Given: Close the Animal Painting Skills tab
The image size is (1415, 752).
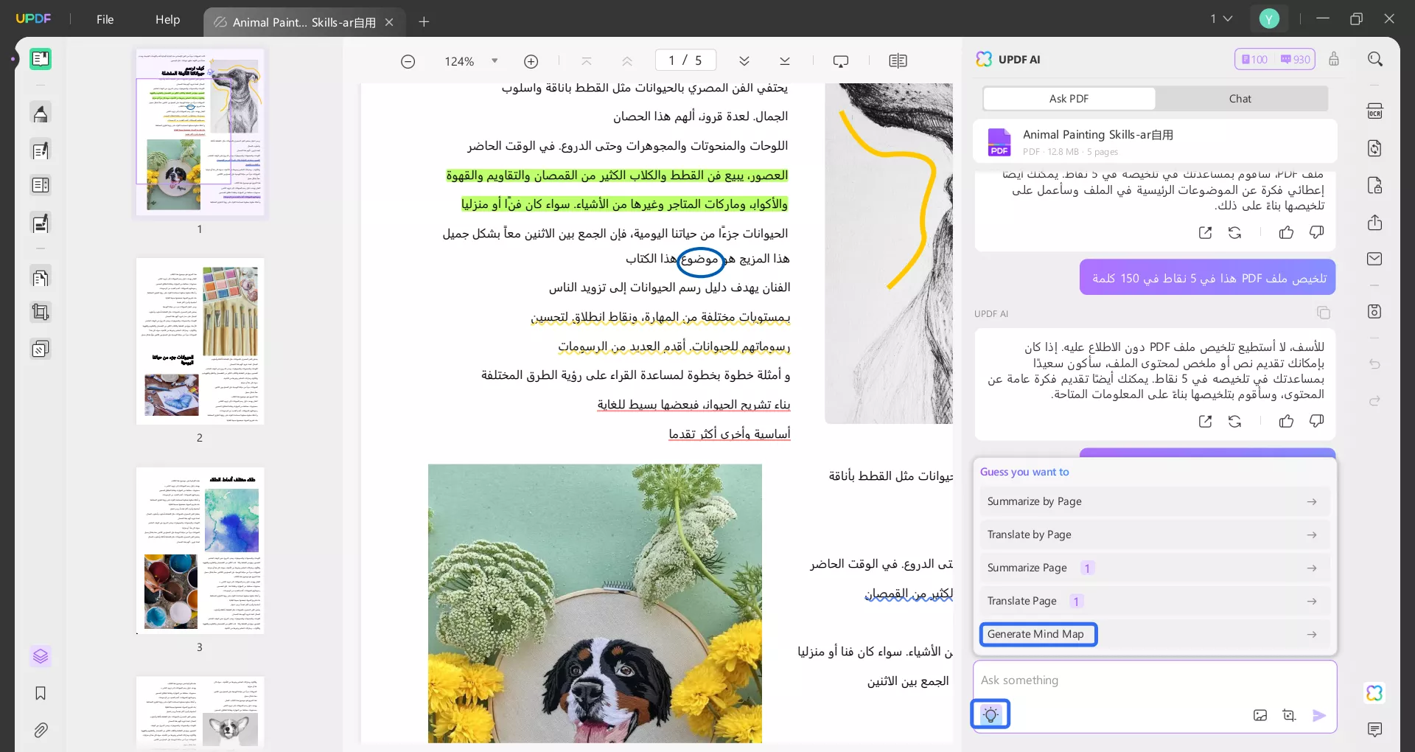Looking at the screenshot, I should click(389, 22).
